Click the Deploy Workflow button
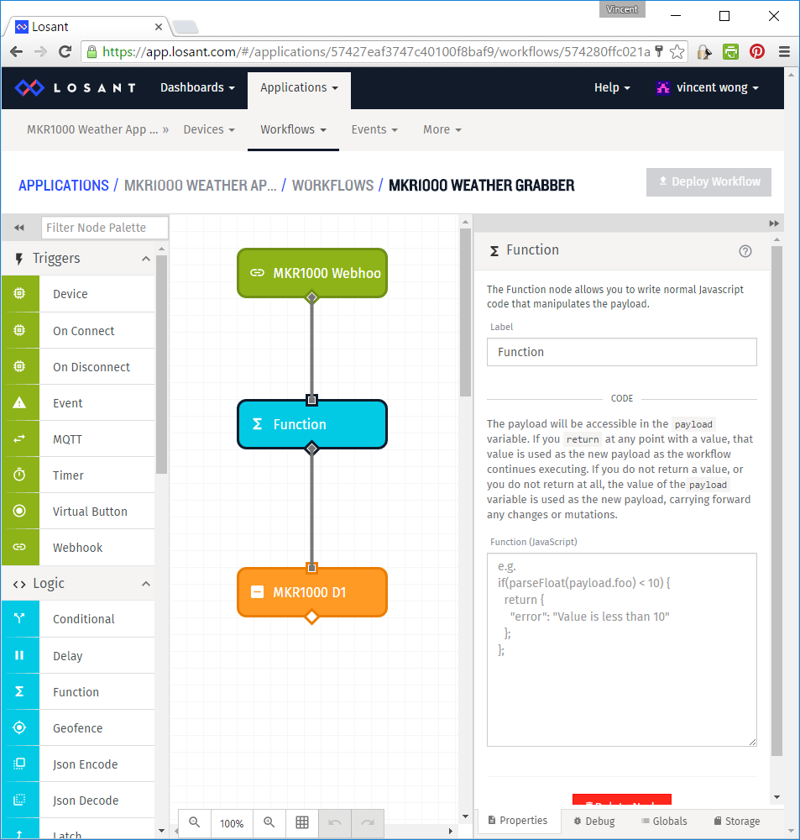Screen dimensions: 800x840 (x=708, y=181)
